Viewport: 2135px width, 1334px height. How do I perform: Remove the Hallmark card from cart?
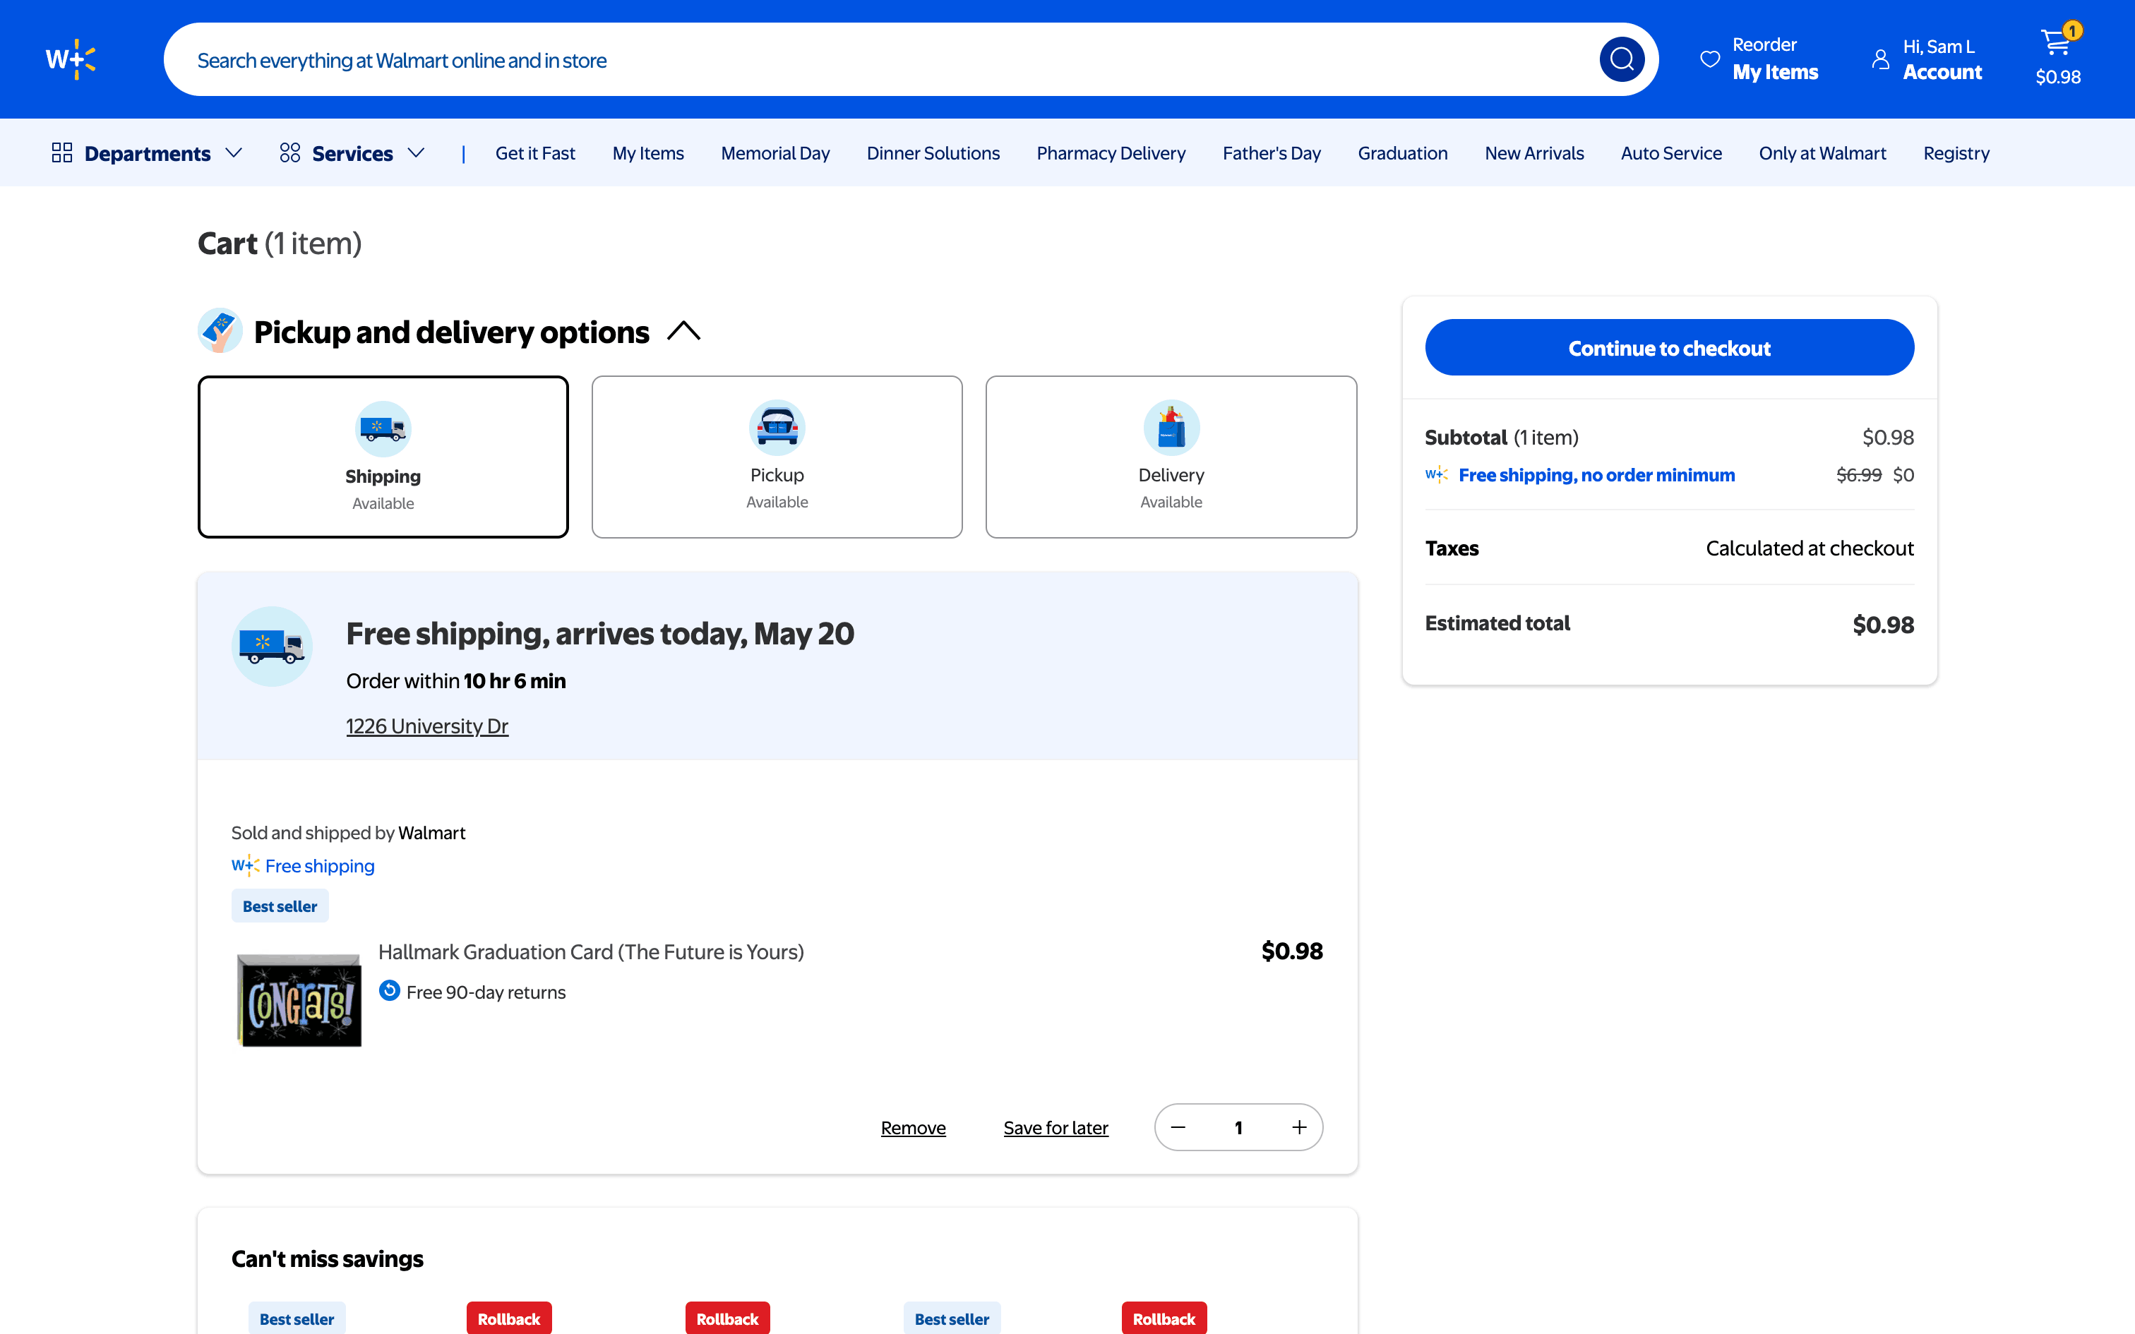[913, 1128]
